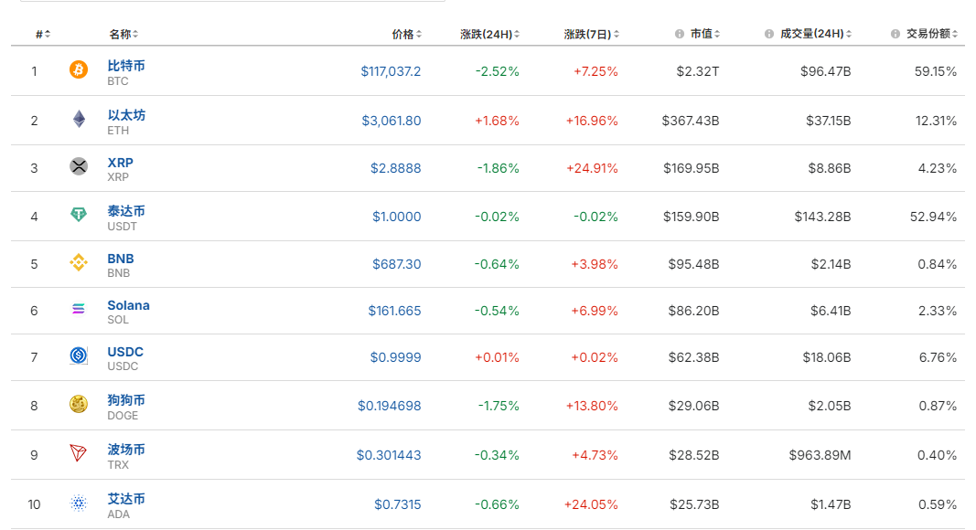This screenshot has width=976, height=530.
Task: Click the XRP coin icon
Action: 79,166
